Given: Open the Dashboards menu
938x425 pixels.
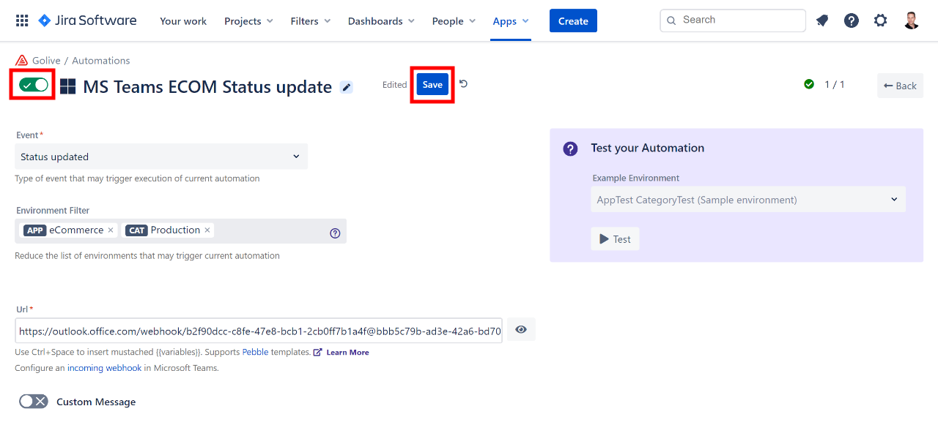Looking at the screenshot, I should 381,21.
